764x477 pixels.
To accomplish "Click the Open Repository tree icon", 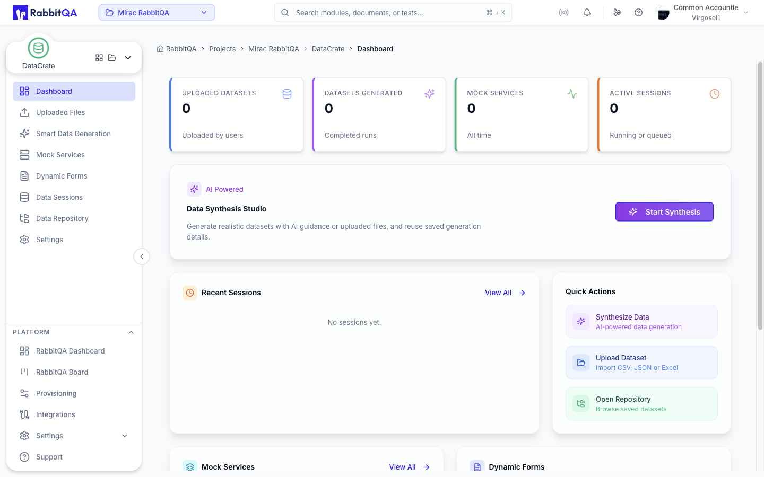I will click(x=581, y=404).
